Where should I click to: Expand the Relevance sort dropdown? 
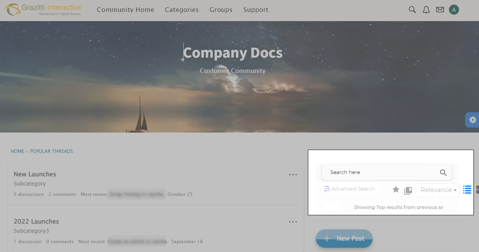click(438, 190)
